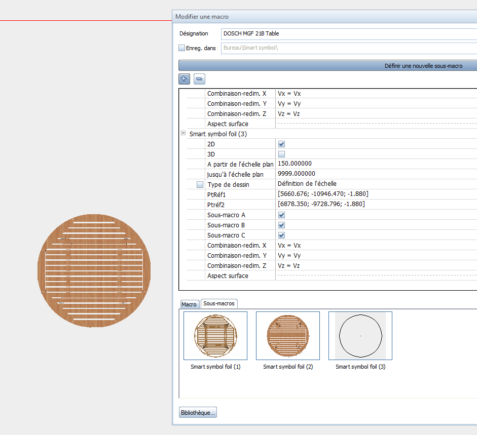
Task: Click Définition de l'échelle value
Action: (x=307, y=184)
